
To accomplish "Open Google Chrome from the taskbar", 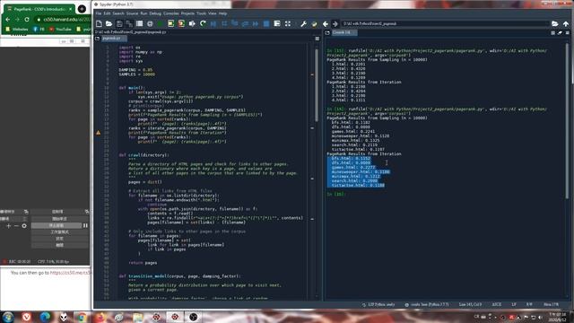I will [82, 317].
